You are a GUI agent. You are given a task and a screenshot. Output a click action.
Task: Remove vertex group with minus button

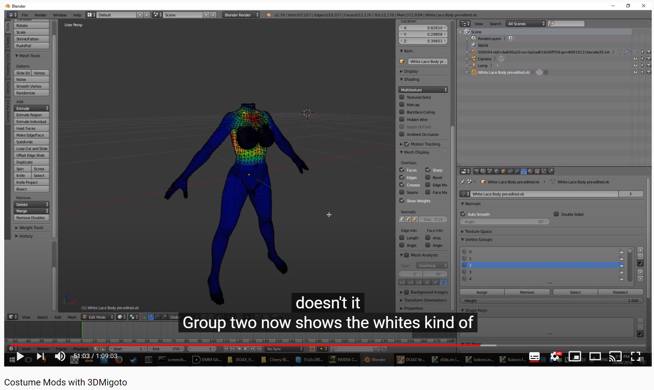point(640,256)
